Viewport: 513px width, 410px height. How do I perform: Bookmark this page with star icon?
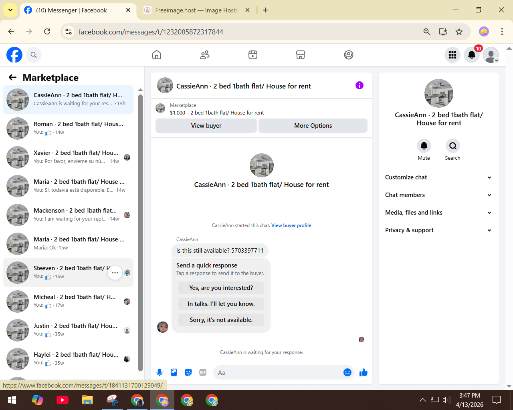(459, 32)
